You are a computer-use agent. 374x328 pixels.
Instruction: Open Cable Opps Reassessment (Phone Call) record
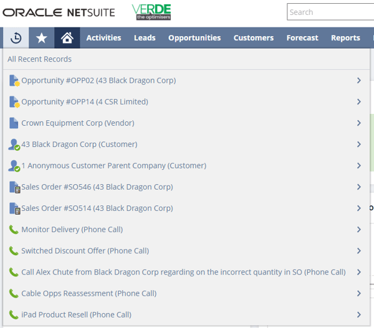pyautogui.click(x=89, y=294)
